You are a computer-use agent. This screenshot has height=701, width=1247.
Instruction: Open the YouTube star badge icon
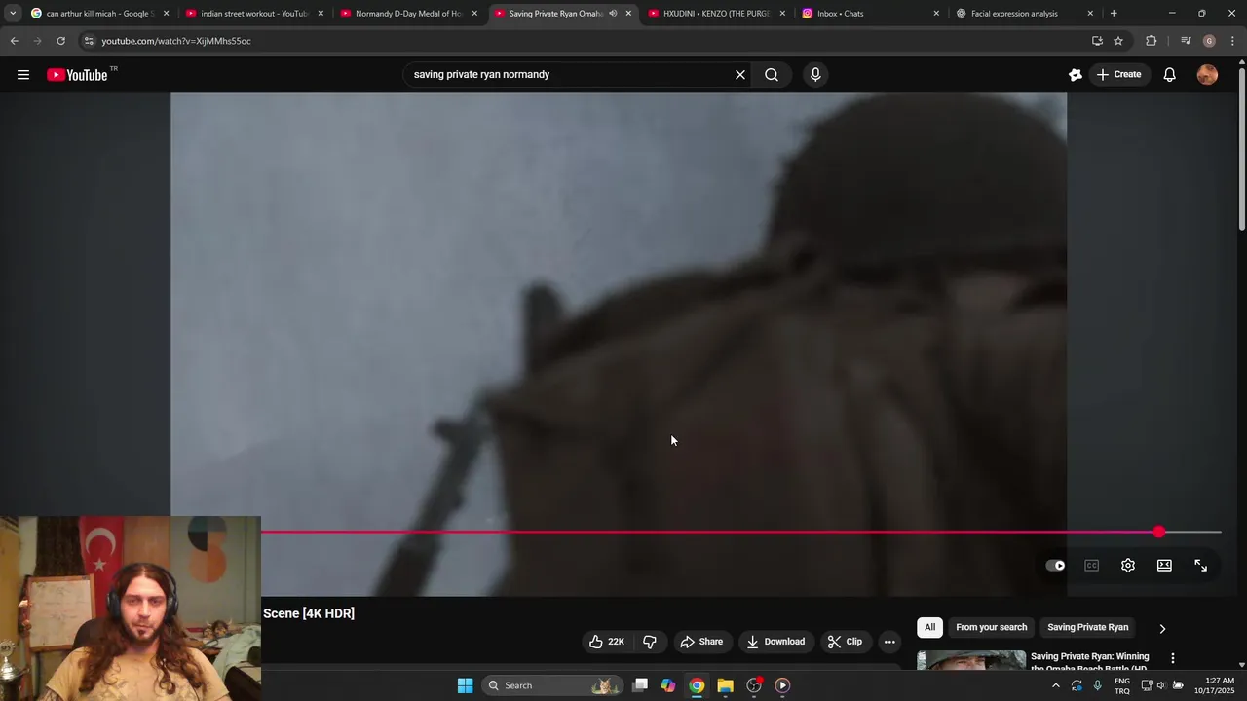click(1076, 75)
